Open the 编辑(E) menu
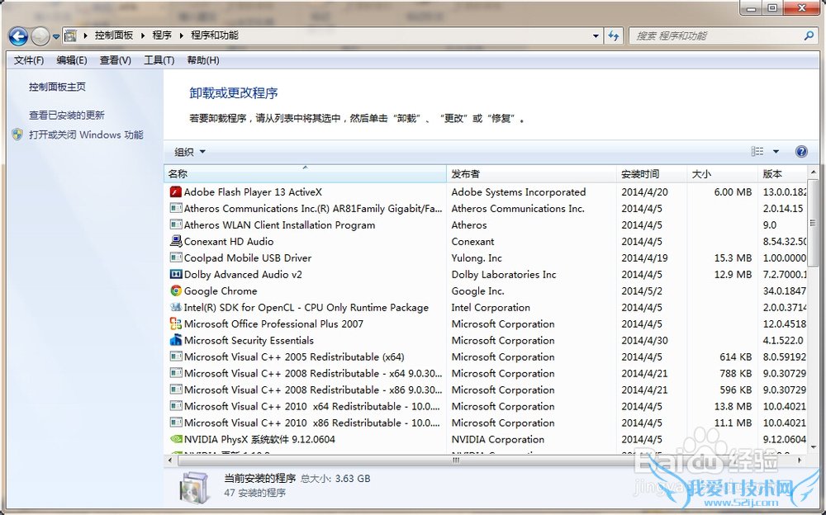826x515 pixels. coord(72,60)
